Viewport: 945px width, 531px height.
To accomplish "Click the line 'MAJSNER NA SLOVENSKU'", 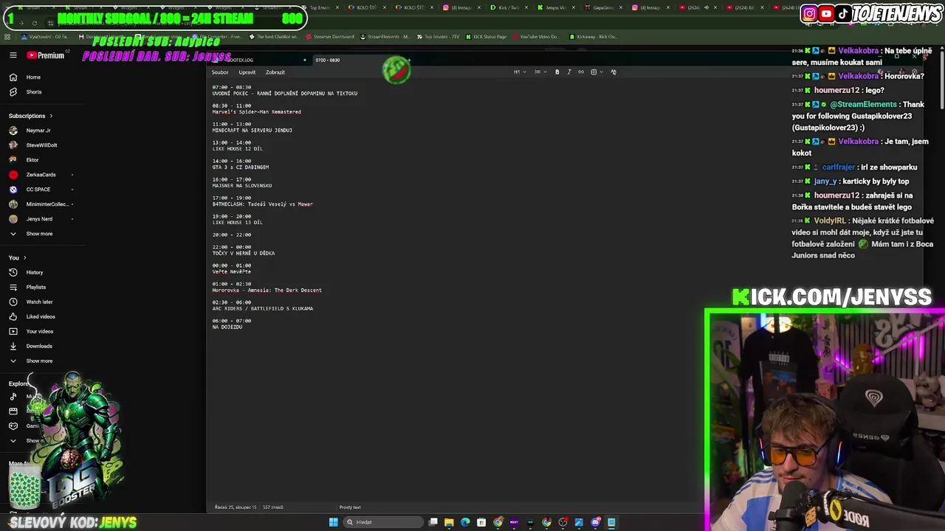I will click(x=241, y=186).
